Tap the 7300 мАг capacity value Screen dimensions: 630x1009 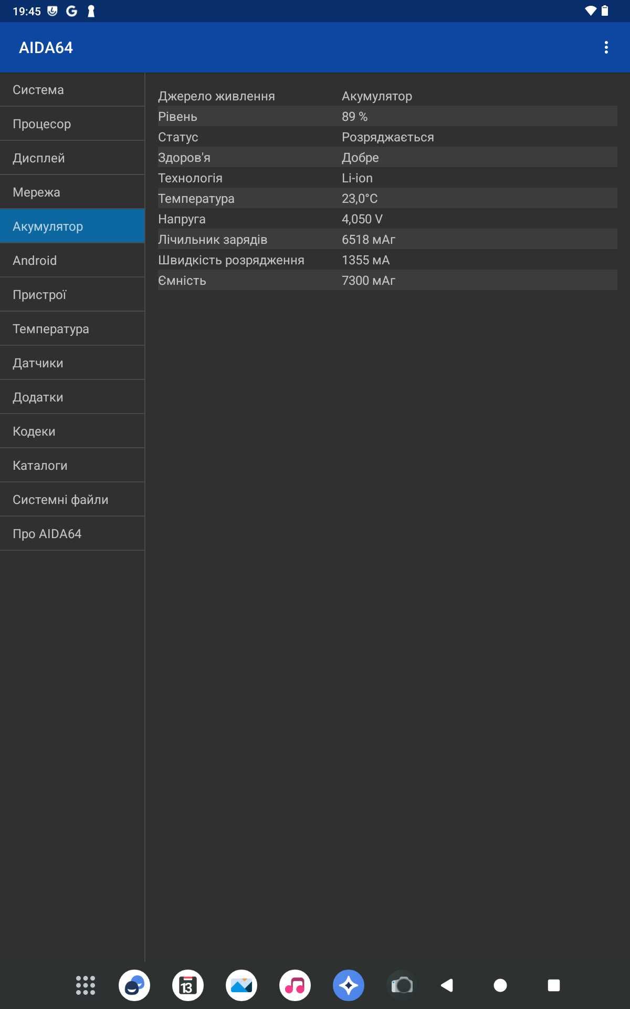point(369,281)
